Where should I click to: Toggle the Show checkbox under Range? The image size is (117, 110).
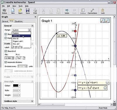[x=6, y=34]
